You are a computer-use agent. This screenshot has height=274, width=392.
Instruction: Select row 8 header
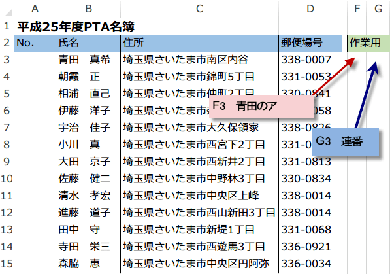click(x=7, y=145)
